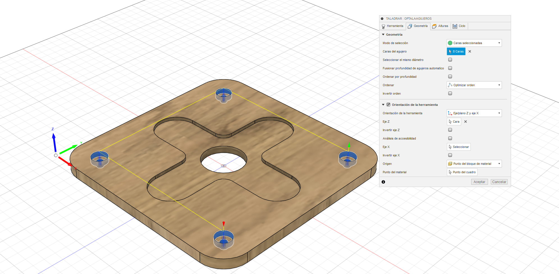
Task: Click the Cancelar button
Action: pyautogui.click(x=499, y=182)
